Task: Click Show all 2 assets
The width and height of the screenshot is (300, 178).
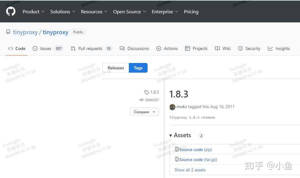Action: [190, 170]
